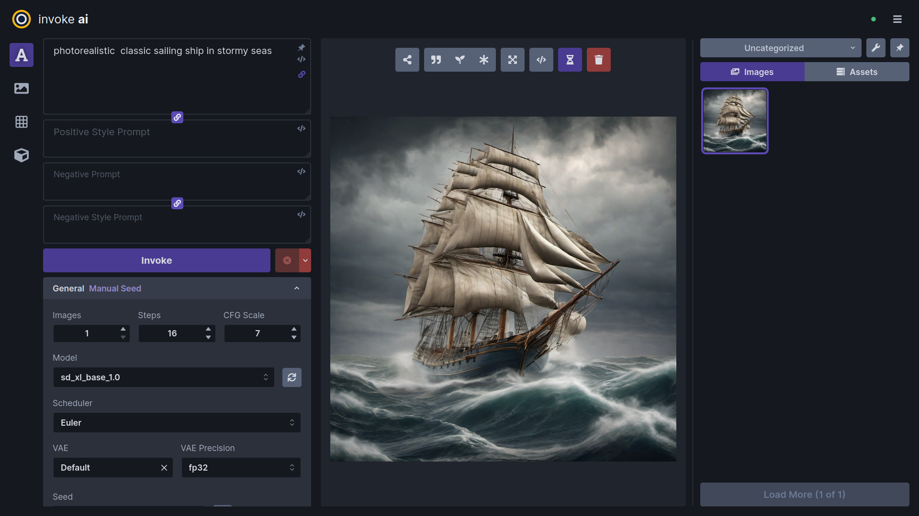Collapse the General settings section
Screen dimensions: 919x516
point(296,289)
